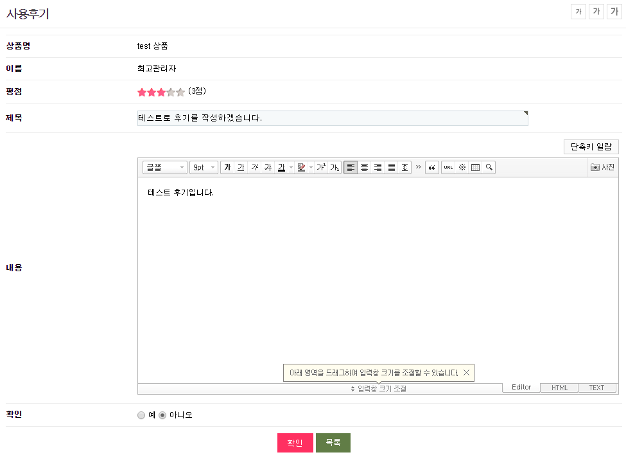
Task: Select the 아니오 radio button
Action: click(162, 415)
